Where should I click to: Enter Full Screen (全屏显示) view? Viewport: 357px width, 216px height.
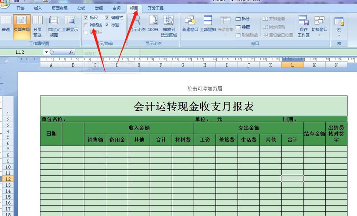70,24
